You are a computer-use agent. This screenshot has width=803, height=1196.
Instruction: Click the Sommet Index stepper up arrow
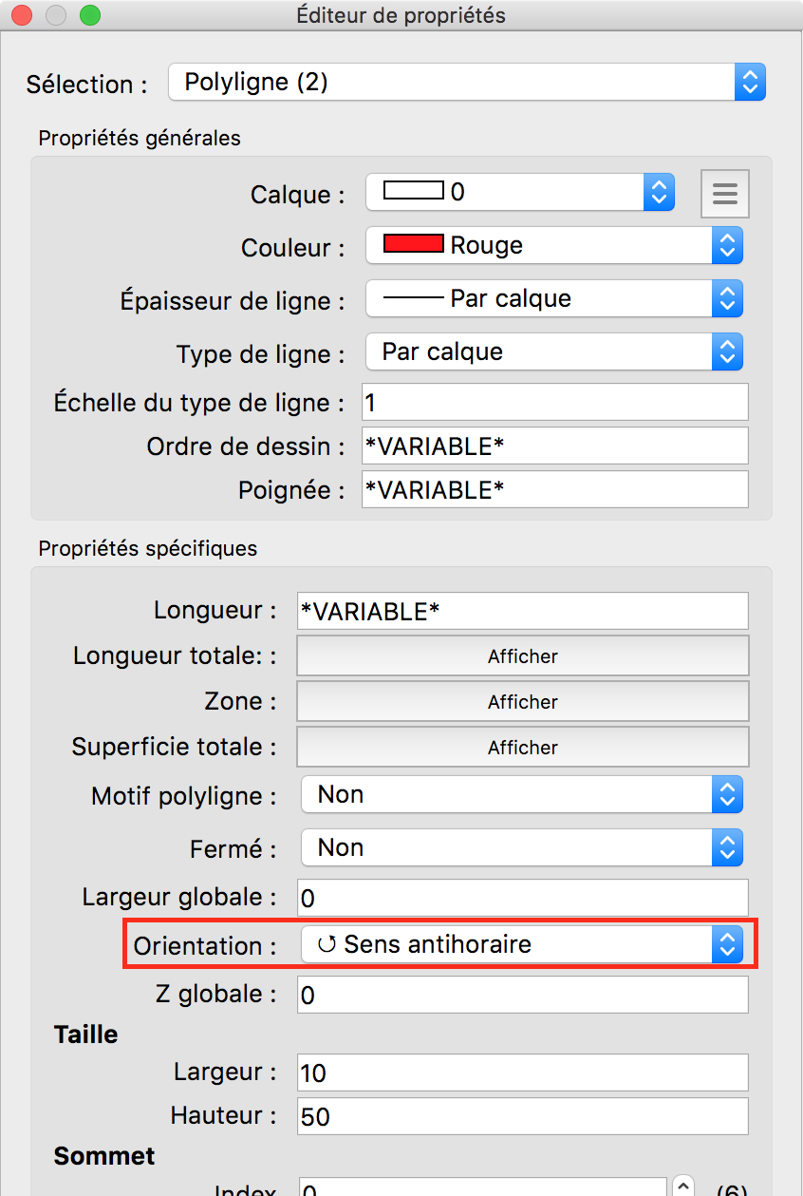683,1185
